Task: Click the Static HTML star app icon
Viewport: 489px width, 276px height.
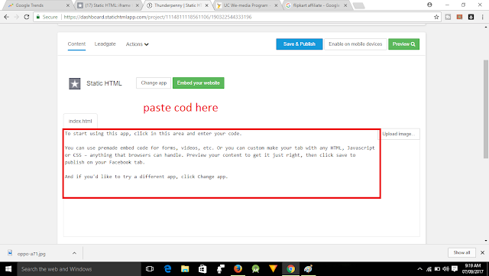Action: [75, 83]
